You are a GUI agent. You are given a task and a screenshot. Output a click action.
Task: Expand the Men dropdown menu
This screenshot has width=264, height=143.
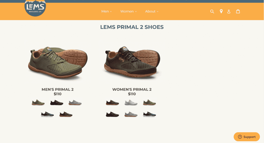click(106, 11)
